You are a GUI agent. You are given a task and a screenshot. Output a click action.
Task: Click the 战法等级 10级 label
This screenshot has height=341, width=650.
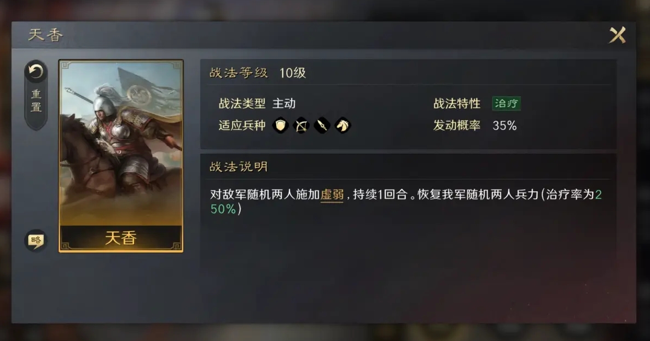pos(258,73)
